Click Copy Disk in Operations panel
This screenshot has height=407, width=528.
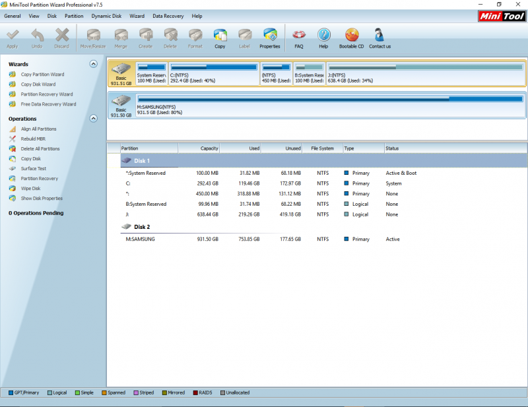click(30, 158)
